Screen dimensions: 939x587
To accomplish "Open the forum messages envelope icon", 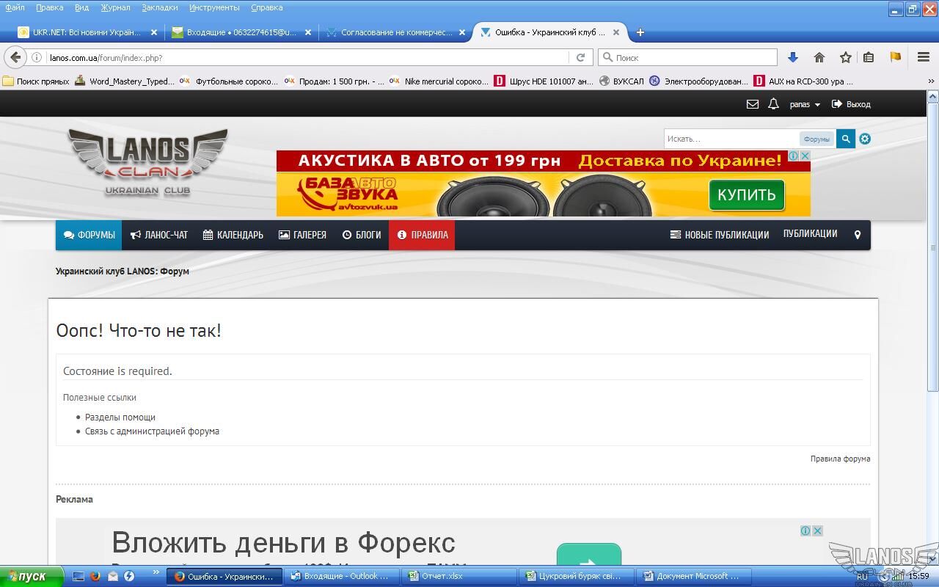I will (752, 104).
